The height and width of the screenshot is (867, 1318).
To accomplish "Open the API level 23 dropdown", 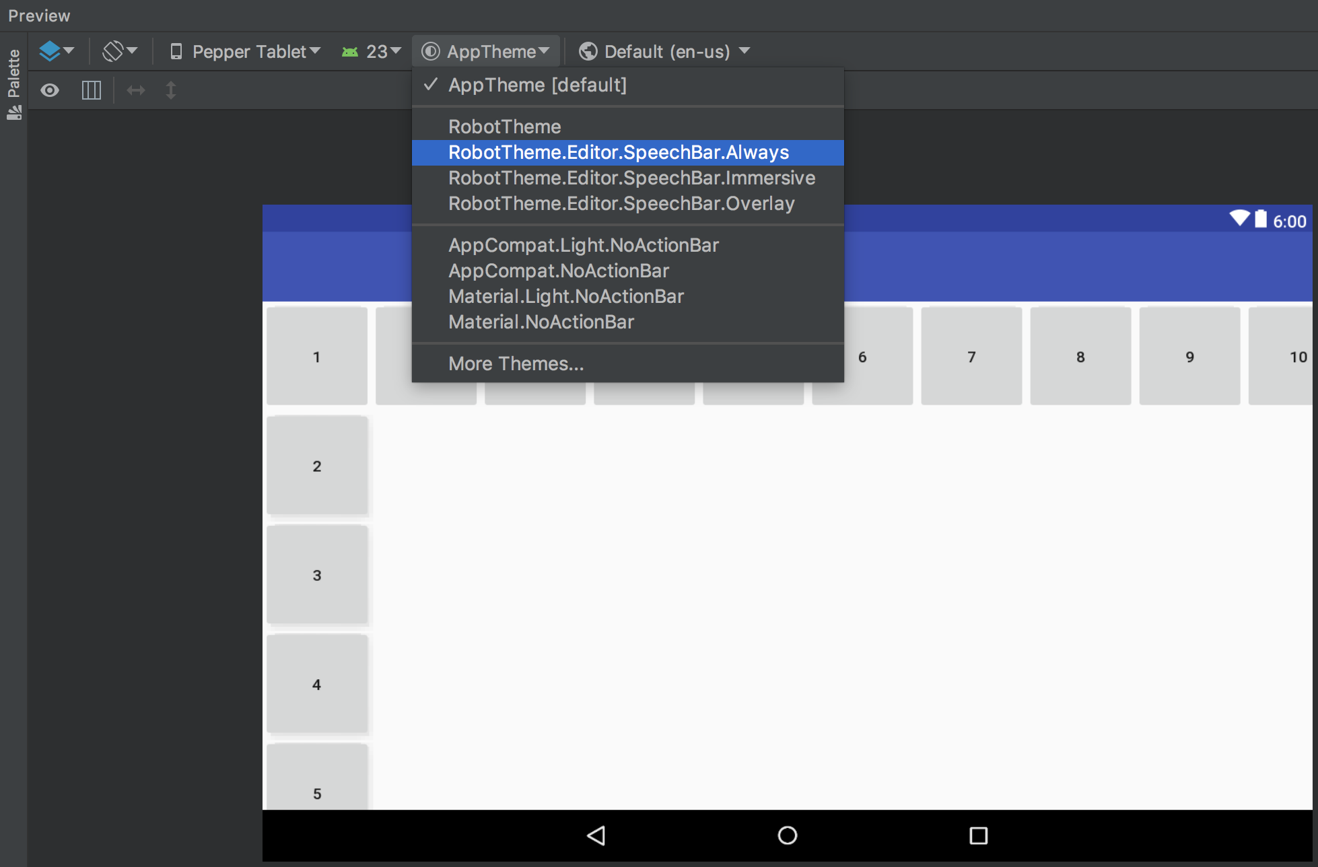I will [x=372, y=51].
